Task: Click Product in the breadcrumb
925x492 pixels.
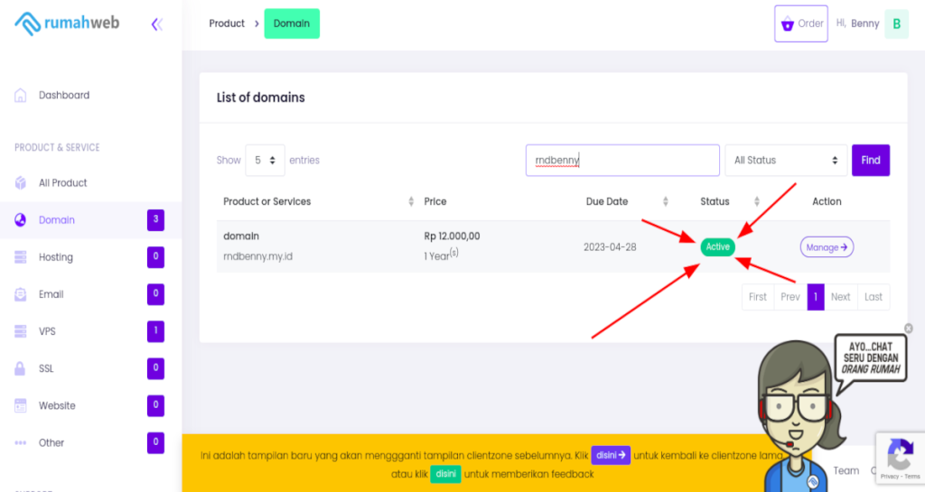Action: (227, 23)
